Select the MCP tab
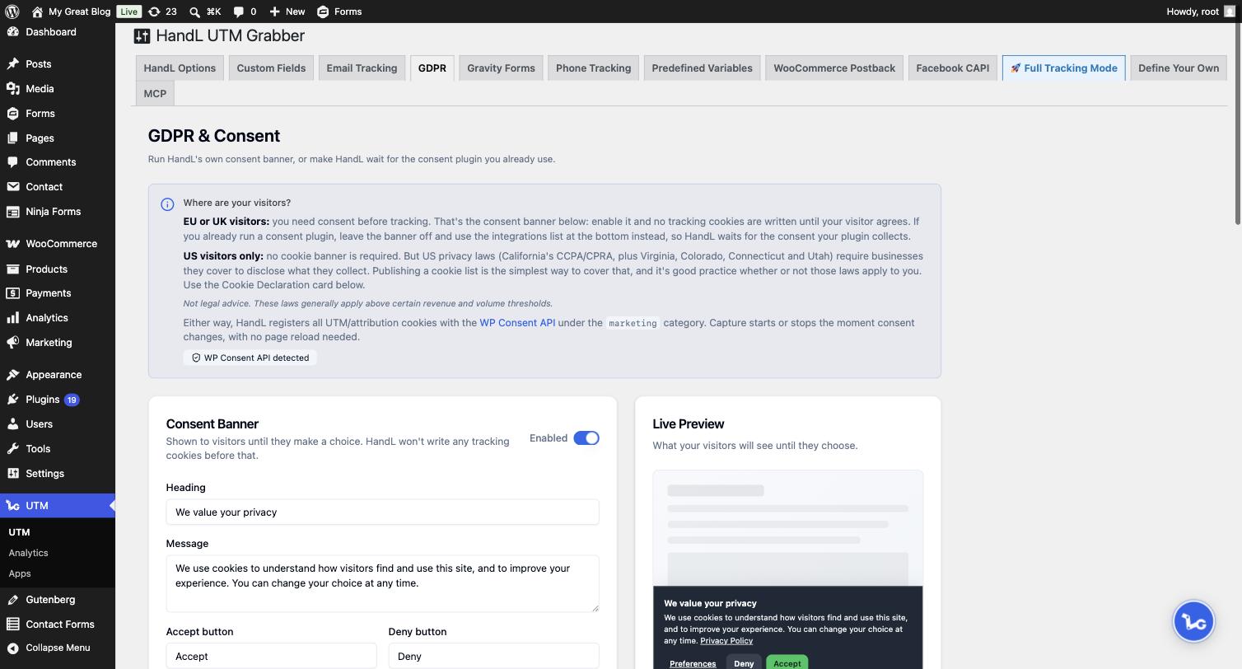1242x669 pixels. tap(155, 94)
